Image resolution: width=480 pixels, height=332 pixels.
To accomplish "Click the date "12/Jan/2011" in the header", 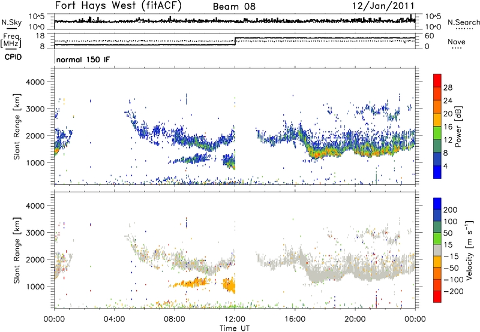I will (383, 5).
